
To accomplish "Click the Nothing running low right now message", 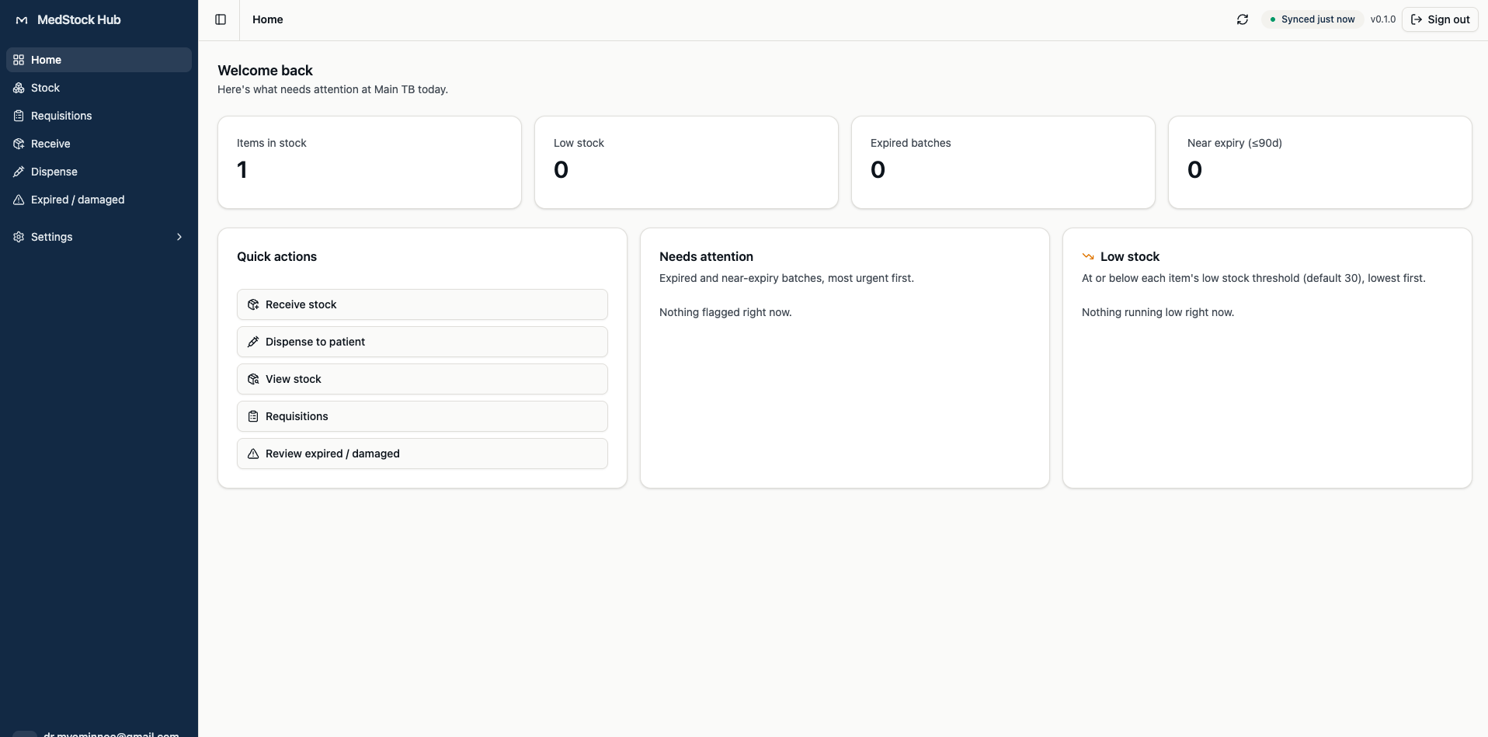I will [1158, 312].
